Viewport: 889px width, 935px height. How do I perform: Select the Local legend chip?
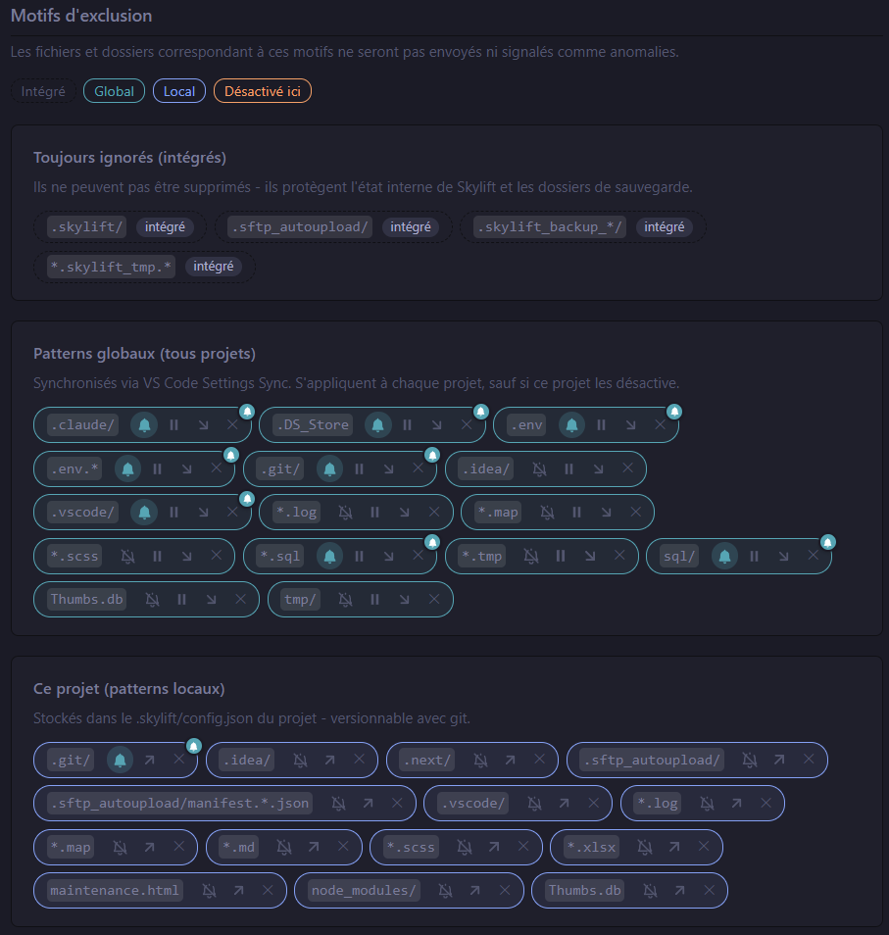[x=179, y=91]
